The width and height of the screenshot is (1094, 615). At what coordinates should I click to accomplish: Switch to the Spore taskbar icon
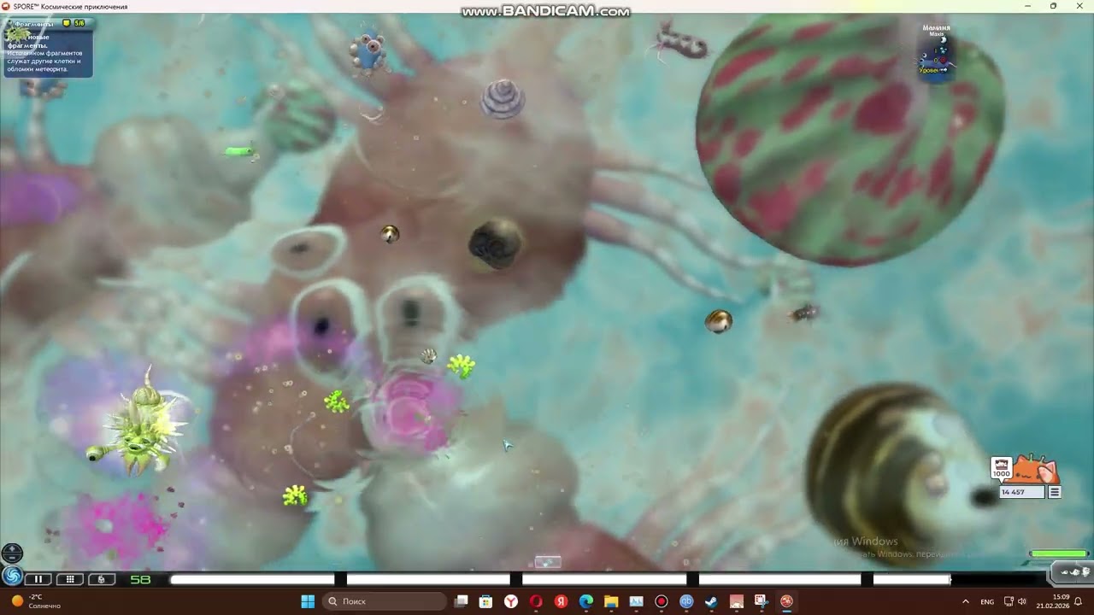coord(786,601)
